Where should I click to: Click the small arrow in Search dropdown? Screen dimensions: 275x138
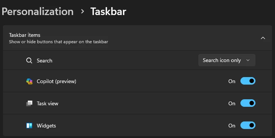(248, 60)
